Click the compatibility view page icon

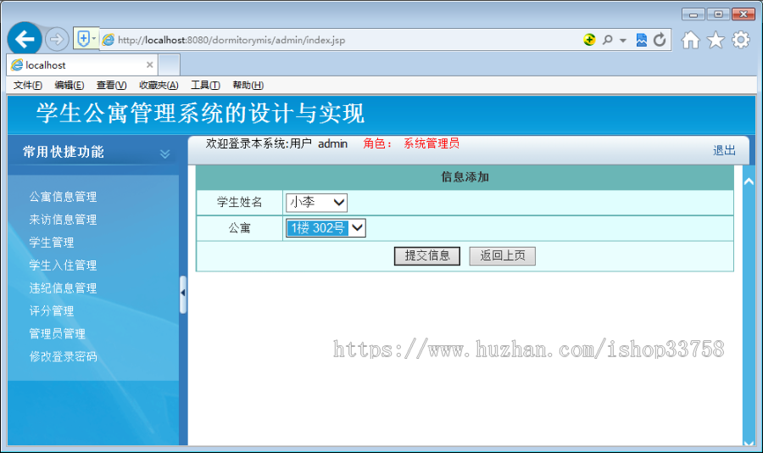pyautogui.click(x=642, y=40)
